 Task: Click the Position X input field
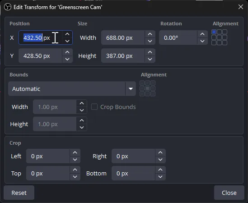[46, 38]
